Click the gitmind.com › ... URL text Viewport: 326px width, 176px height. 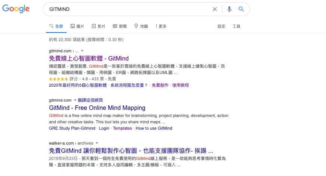[x=64, y=51]
